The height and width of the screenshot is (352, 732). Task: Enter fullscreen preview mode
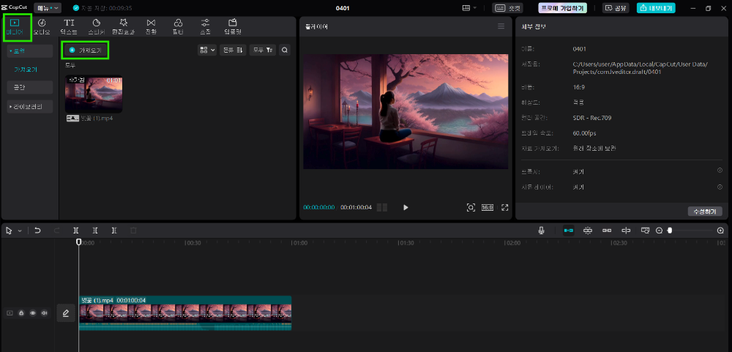504,207
